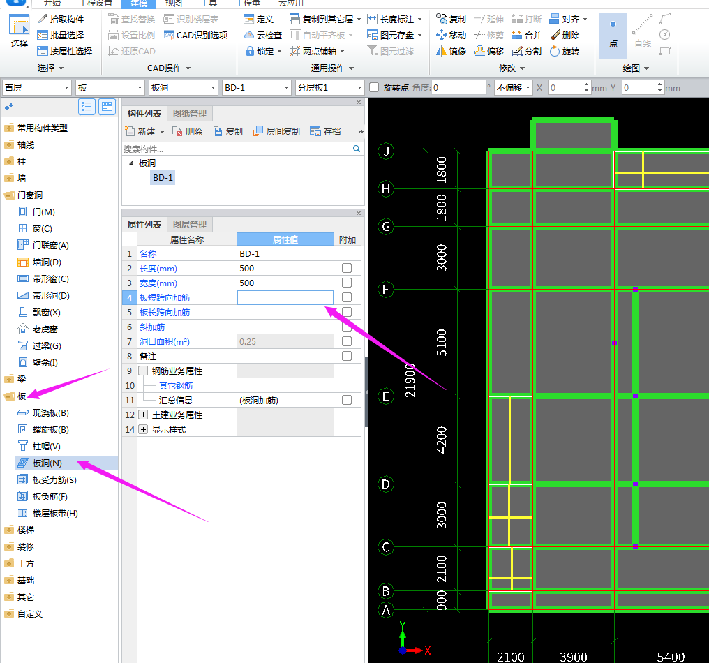
Task: Open 按属性选择 select by property
Action: (x=65, y=51)
